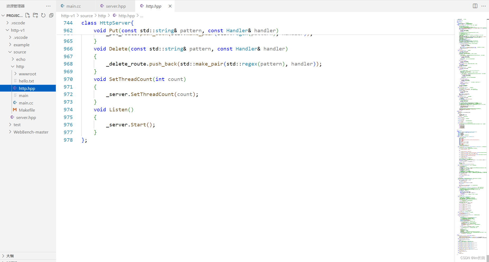
Task: Expand the example folder
Action: pyautogui.click(x=10, y=45)
